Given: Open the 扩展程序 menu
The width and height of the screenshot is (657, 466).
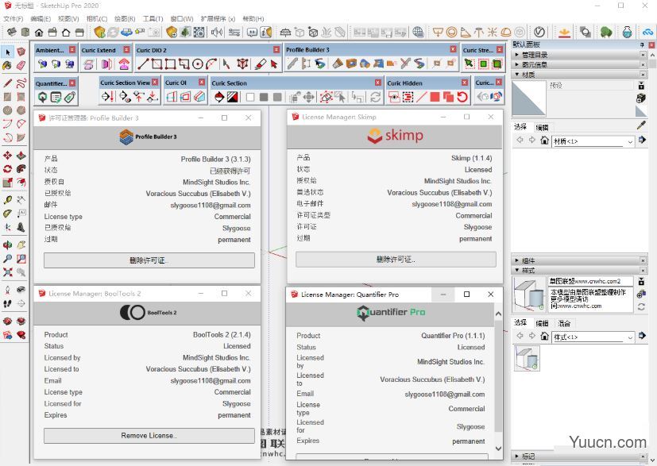Looking at the screenshot, I should click(218, 19).
